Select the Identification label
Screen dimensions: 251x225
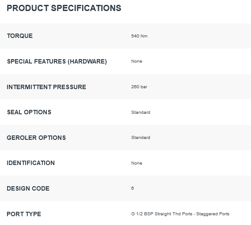pyautogui.click(x=31, y=163)
